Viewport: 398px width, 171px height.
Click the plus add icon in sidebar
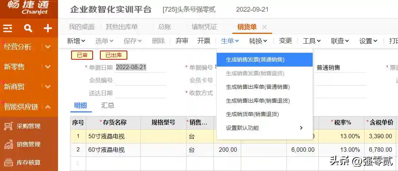tap(48, 28)
